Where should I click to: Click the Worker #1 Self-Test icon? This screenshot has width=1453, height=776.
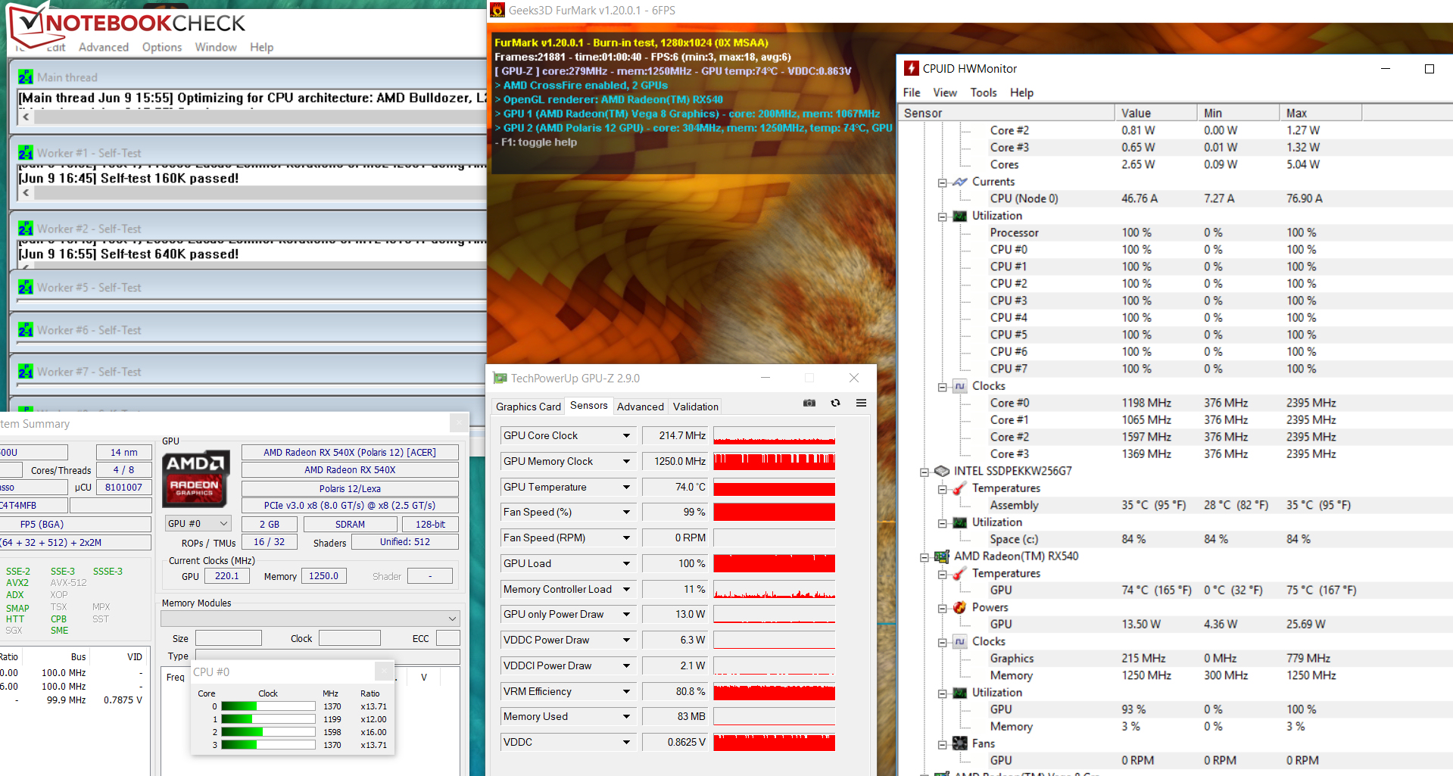pos(26,153)
